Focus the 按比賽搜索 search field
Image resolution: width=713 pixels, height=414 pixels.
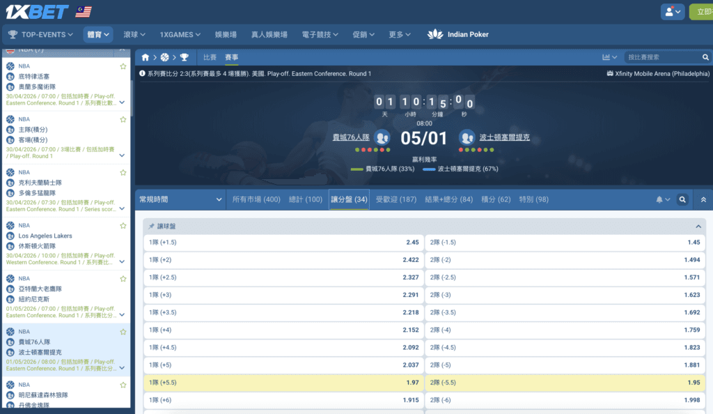[663, 57]
